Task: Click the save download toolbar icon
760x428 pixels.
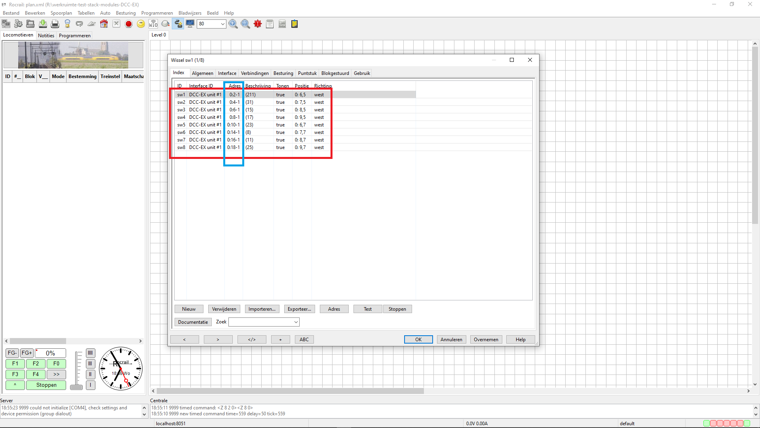Action: 43,24
